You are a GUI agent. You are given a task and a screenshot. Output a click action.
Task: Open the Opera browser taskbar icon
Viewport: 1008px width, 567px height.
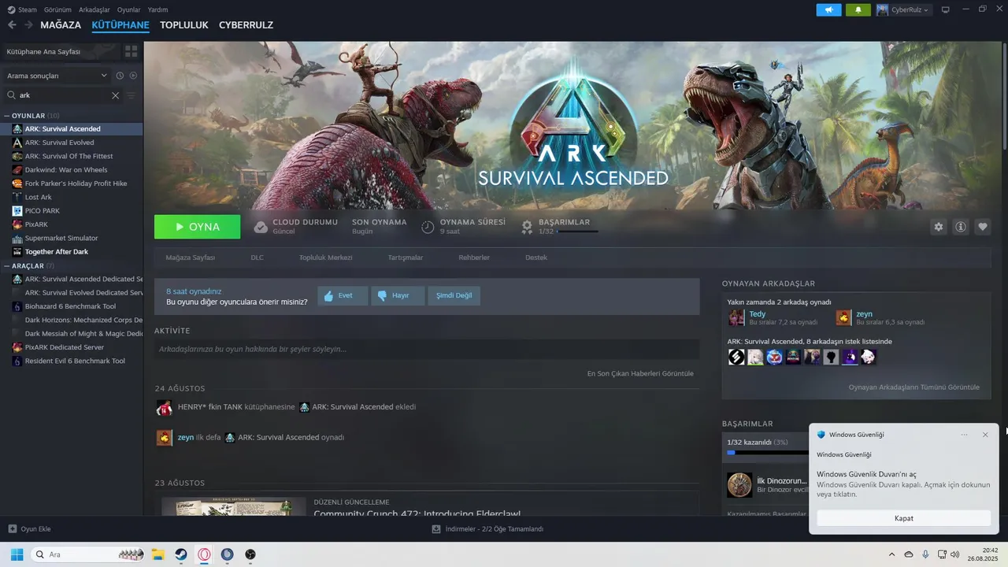(204, 554)
